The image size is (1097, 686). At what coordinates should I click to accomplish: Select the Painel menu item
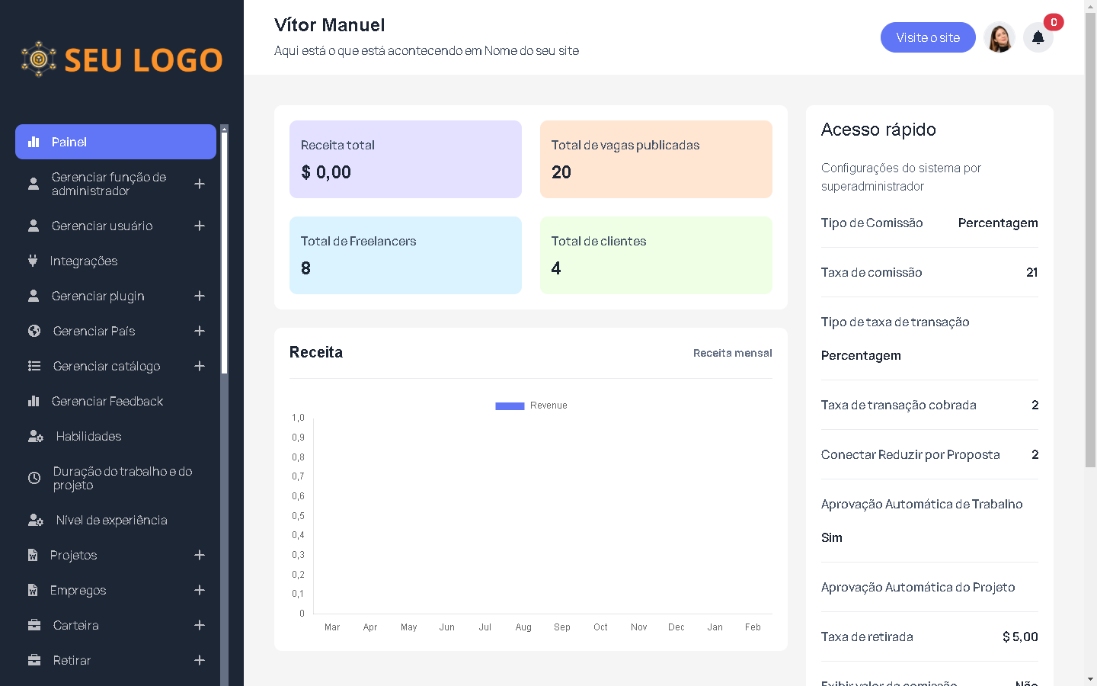116,142
